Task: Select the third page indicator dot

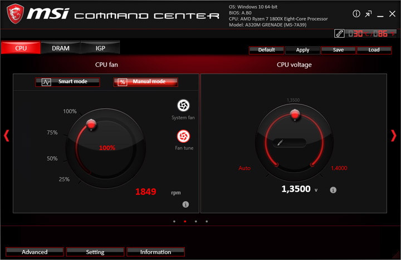Action: click(x=196, y=222)
